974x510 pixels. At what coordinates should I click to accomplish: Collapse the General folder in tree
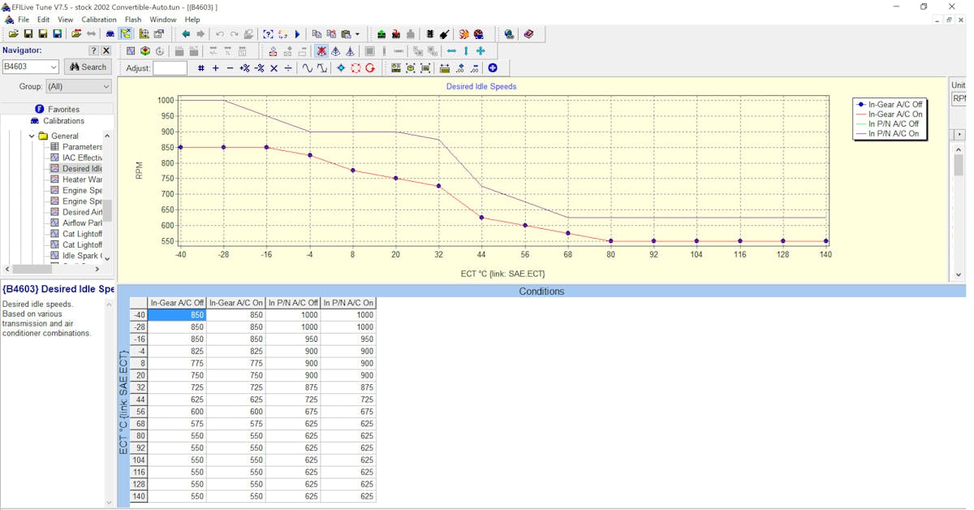32,136
